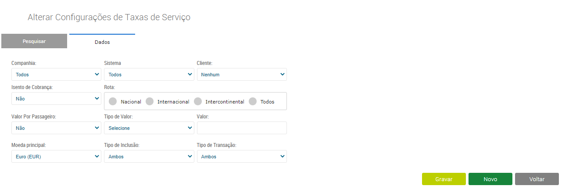The width and height of the screenshot is (576, 193).
Task: Select the Internacional route radio button
Action: coord(150,101)
